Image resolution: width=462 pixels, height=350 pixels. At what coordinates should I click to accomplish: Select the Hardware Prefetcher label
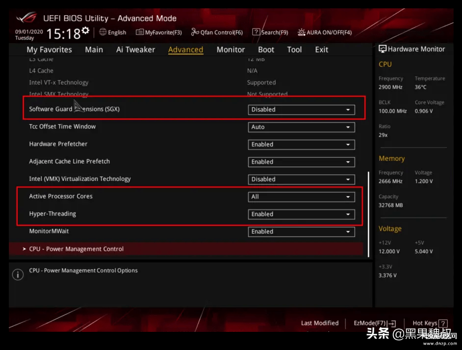pos(58,144)
